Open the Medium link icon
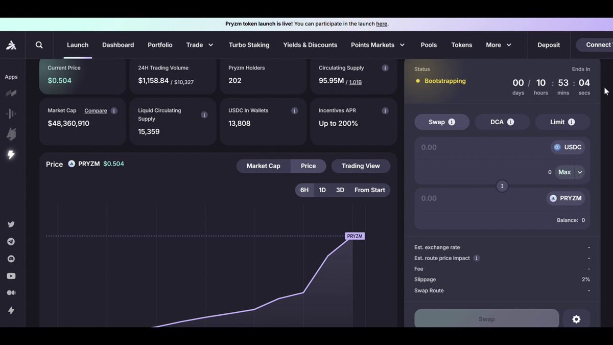 tap(11, 293)
